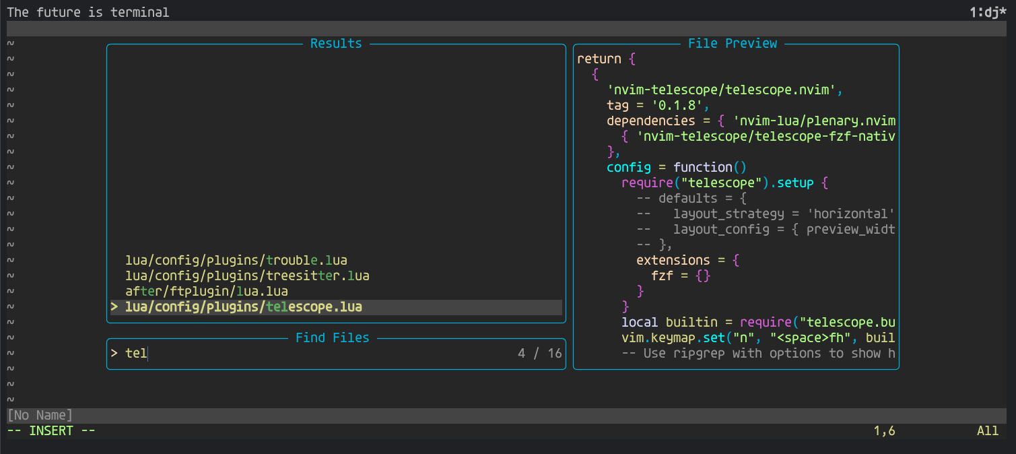Click the 'nvim-telescope/telescope-fzf-nativ' line
This screenshot has height=454, width=1016.
click(x=759, y=136)
